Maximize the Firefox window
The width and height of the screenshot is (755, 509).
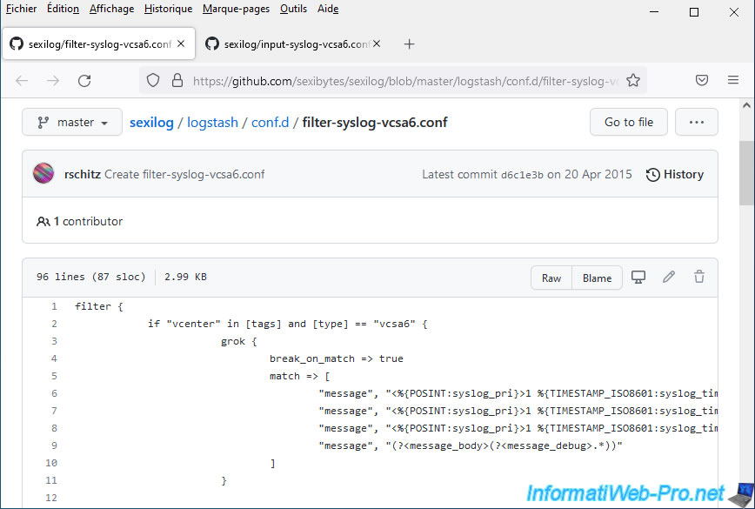coord(694,12)
